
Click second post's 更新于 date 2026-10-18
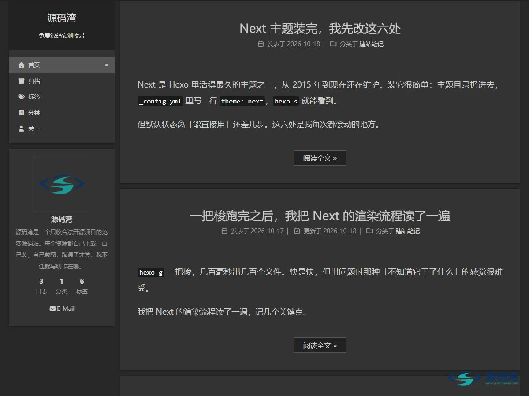(x=340, y=231)
